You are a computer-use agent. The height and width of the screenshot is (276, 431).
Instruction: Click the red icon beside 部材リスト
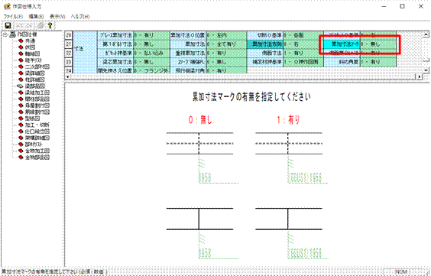tap(21, 144)
